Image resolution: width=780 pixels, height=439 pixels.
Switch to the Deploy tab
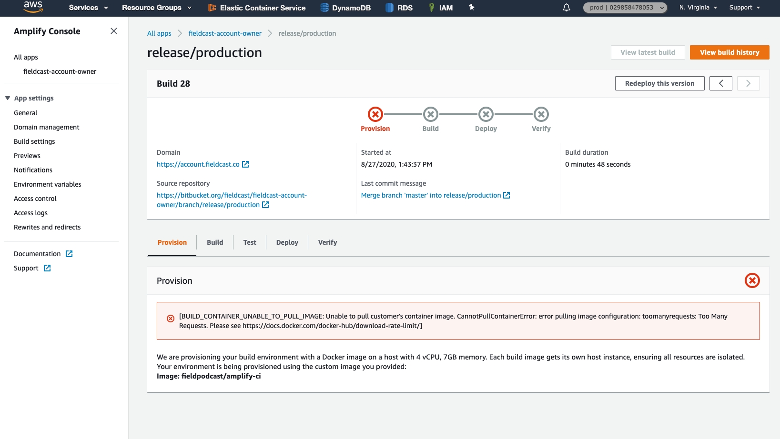(287, 242)
